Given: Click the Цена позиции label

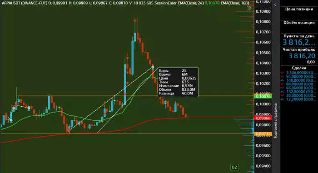Looking at the screenshot, I should coord(299,9).
